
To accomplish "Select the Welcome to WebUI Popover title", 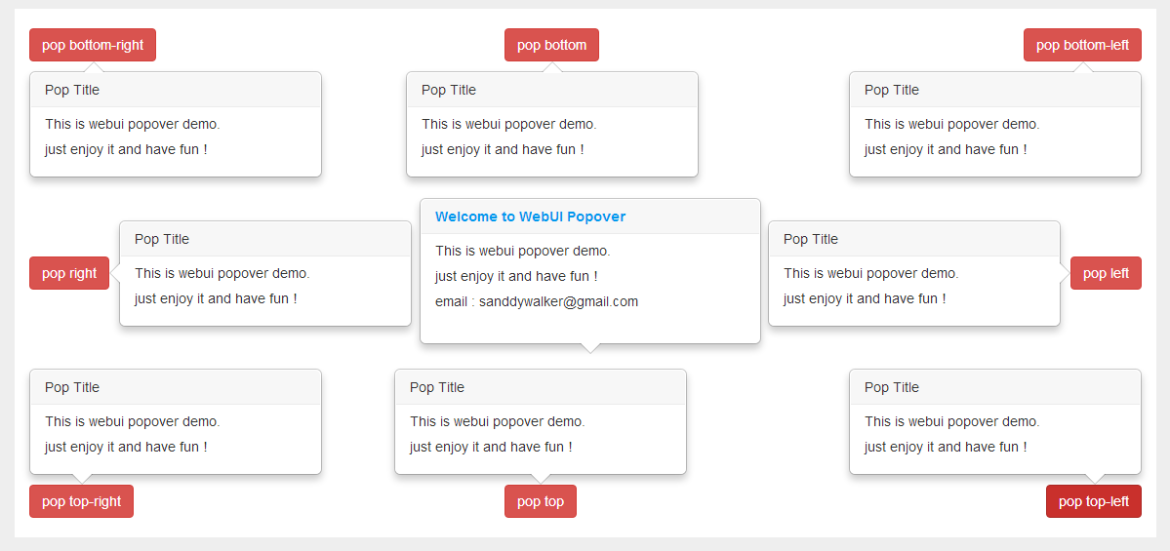I will pyautogui.click(x=531, y=216).
